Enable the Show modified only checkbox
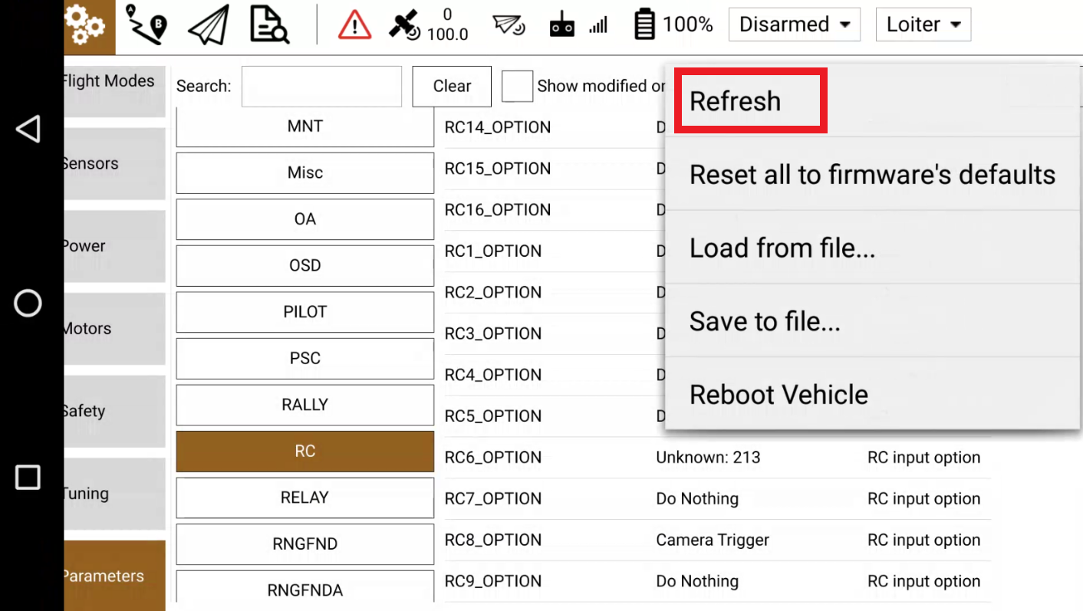1083x611 pixels. point(517,86)
